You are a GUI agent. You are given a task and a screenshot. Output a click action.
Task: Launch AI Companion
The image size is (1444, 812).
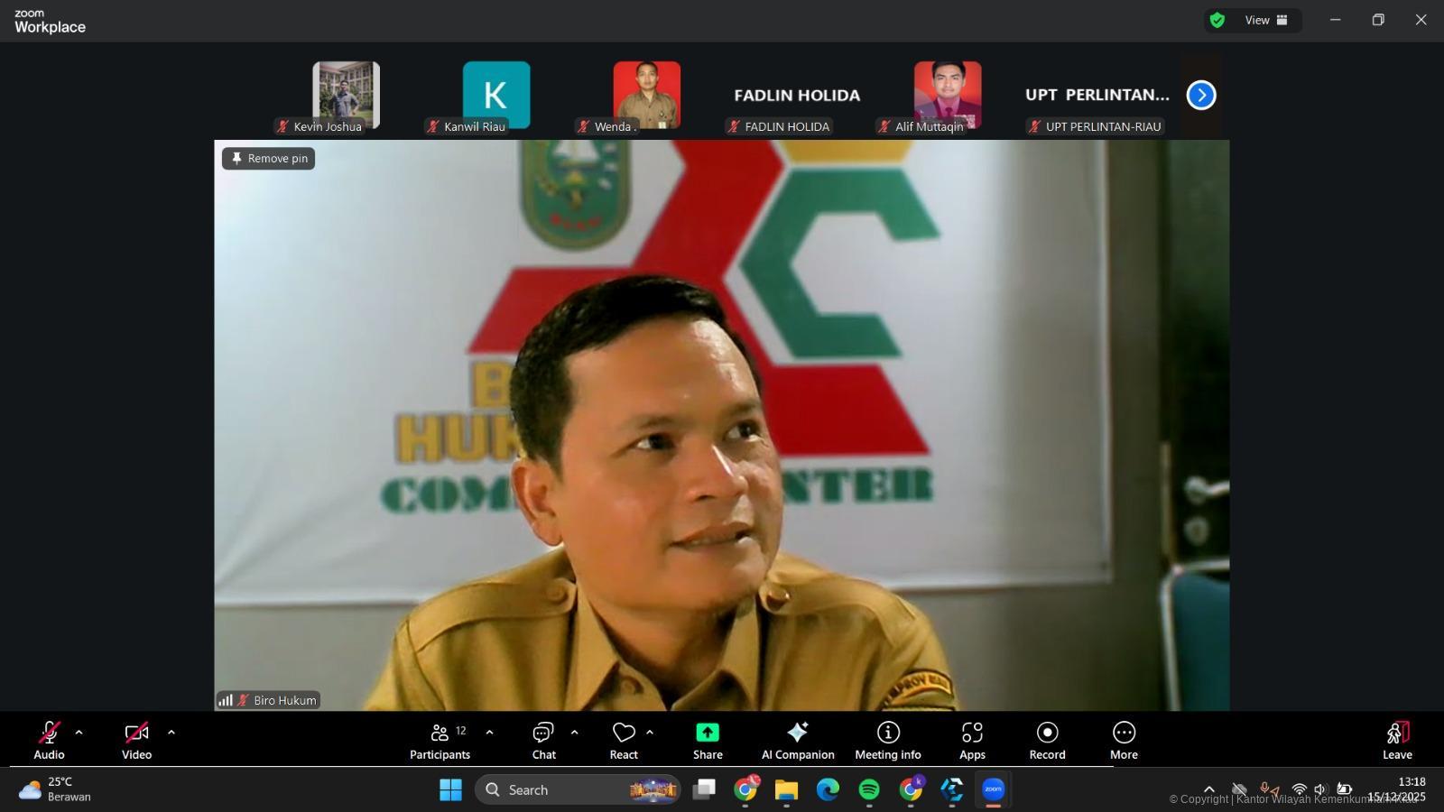(x=798, y=741)
